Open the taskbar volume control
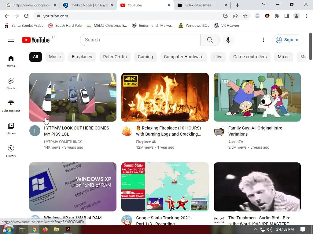Image resolution: width=313 pixels, height=234 pixels. [x=270, y=229]
